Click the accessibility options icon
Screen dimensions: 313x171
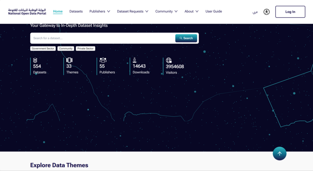pyautogui.click(x=266, y=12)
